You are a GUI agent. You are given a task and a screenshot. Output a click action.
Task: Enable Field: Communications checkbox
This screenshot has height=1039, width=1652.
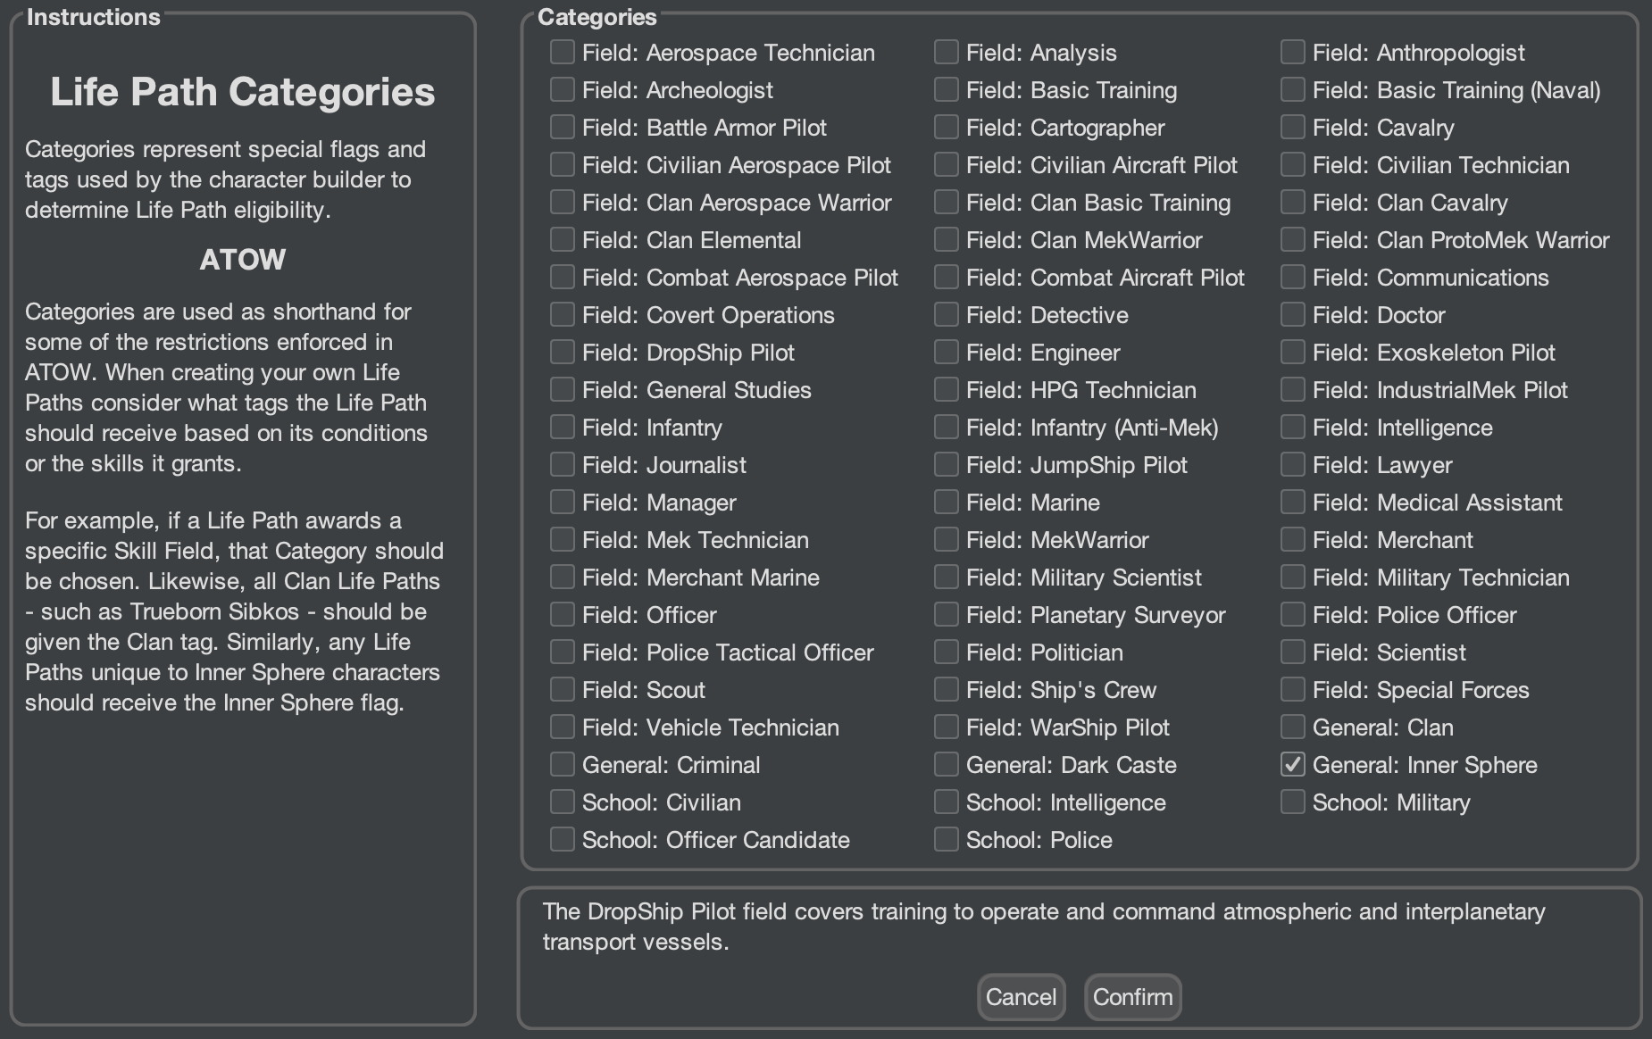1293,278
